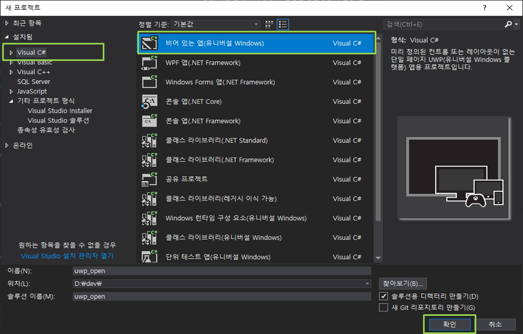
Task: Expand the 최근 항목 section
Action: pyautogui.click(x=7, y=23)
